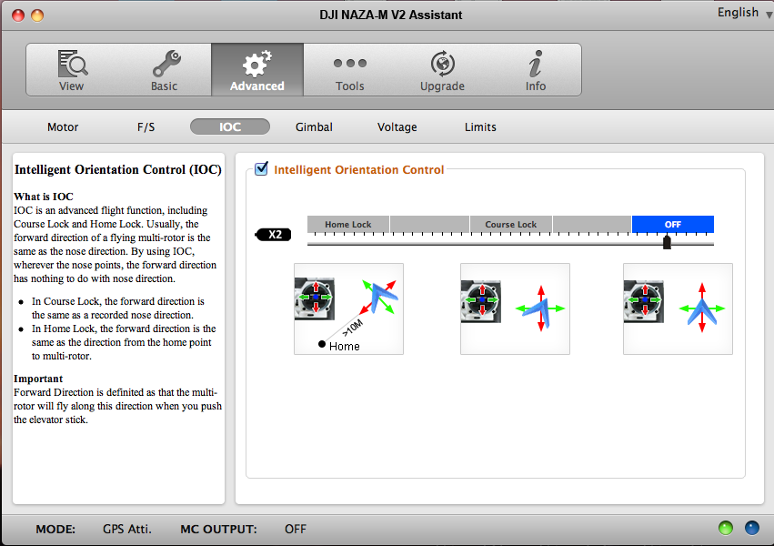Click the red close window button

point(18,15)
